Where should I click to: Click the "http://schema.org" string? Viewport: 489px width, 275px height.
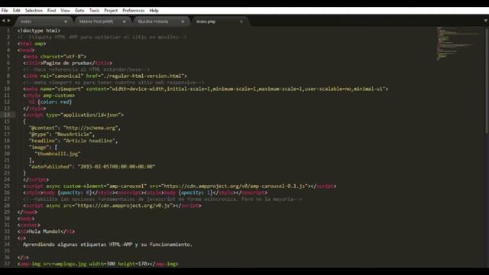[x=91, y=128]
